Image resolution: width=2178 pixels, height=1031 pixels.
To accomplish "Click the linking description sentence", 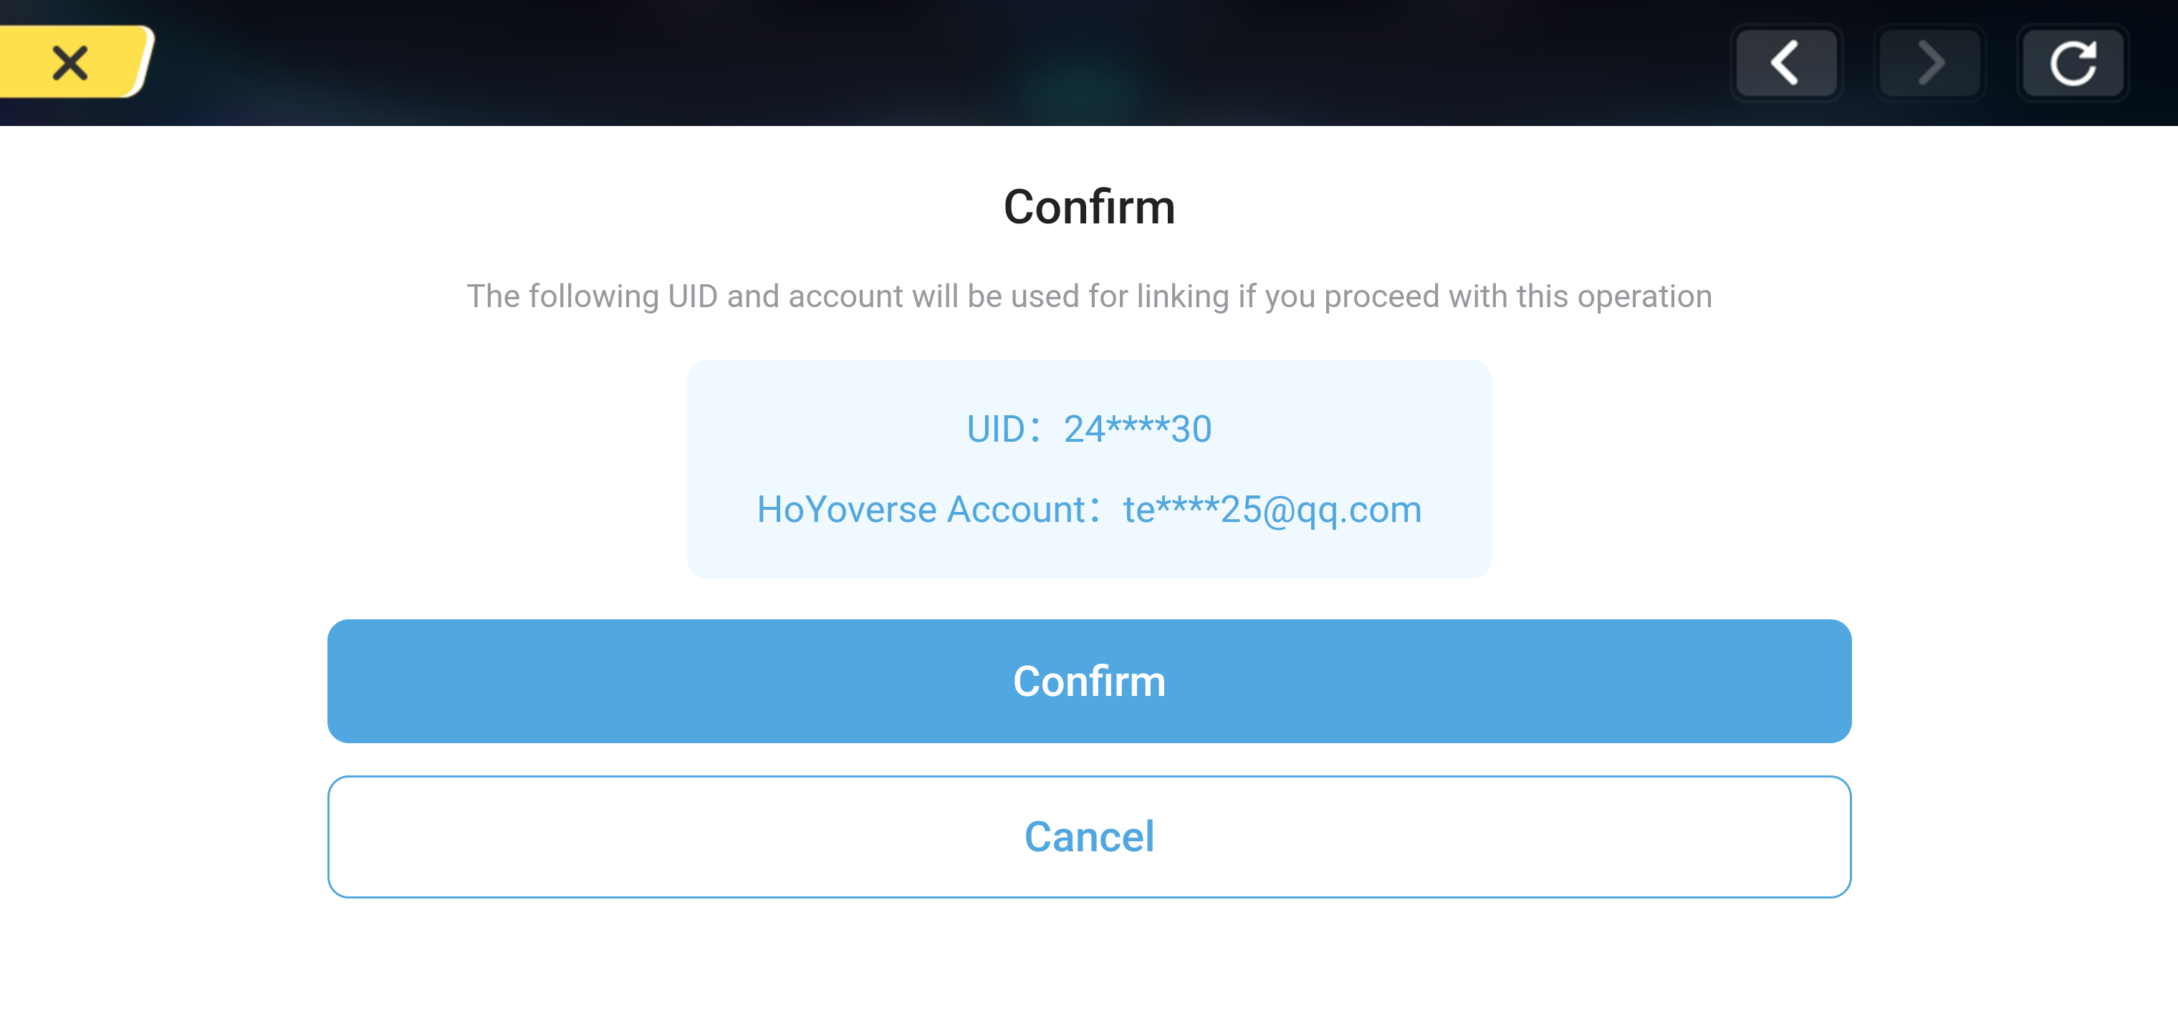I will [1089, 296].
